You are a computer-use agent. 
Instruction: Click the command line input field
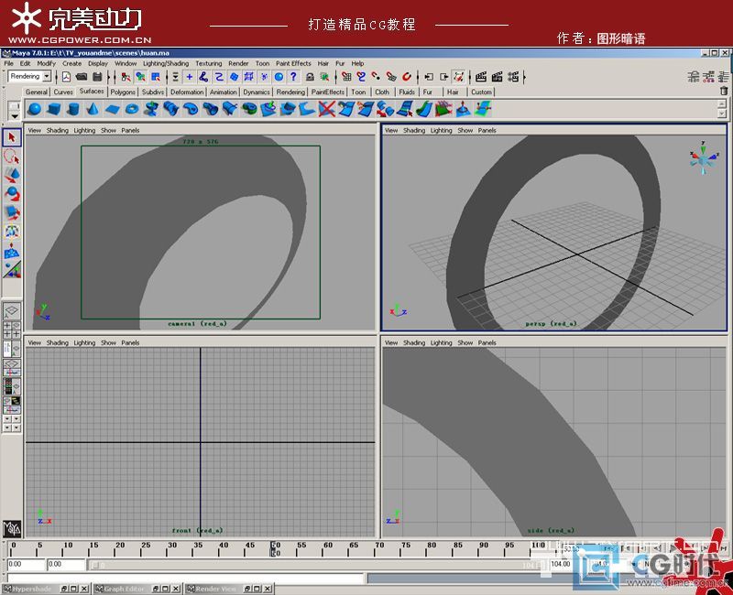coord(185,579)
